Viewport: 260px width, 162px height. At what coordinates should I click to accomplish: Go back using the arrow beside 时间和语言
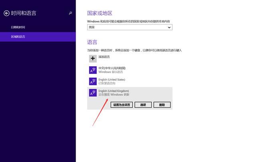[x=6, y=13]
